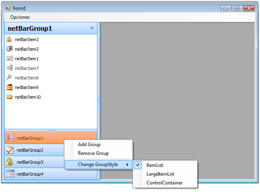Click the open folder icon beside netBarItem10
Screen dimensions: 260x192
[10, 97]
